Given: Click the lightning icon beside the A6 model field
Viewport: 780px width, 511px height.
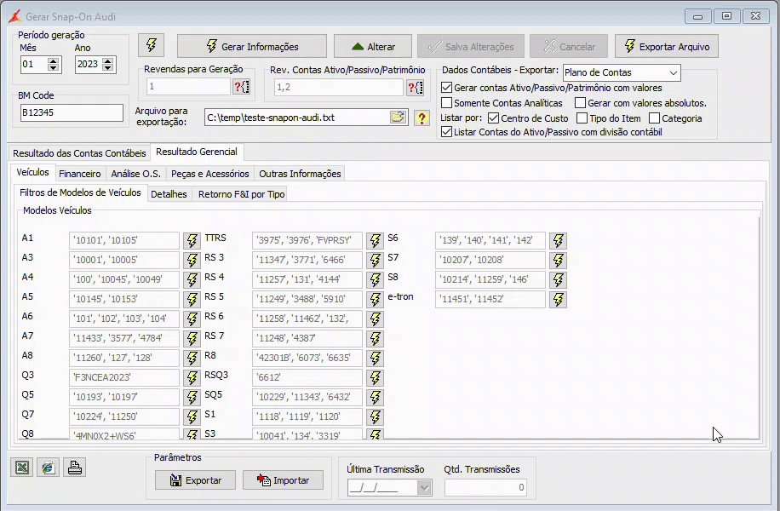Looking at the screenshot, I should point(192,319).
